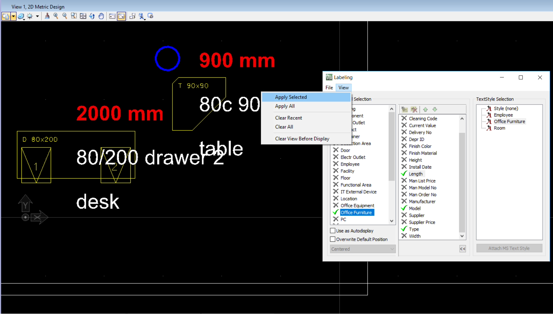Move attribute down with green arrow
This screenshot has width=553, height=314.
[435, 109]
